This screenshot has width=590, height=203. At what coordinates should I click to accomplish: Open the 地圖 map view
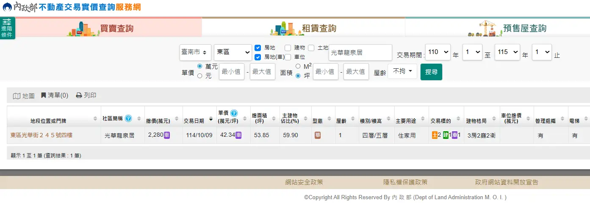click(24, 96)
